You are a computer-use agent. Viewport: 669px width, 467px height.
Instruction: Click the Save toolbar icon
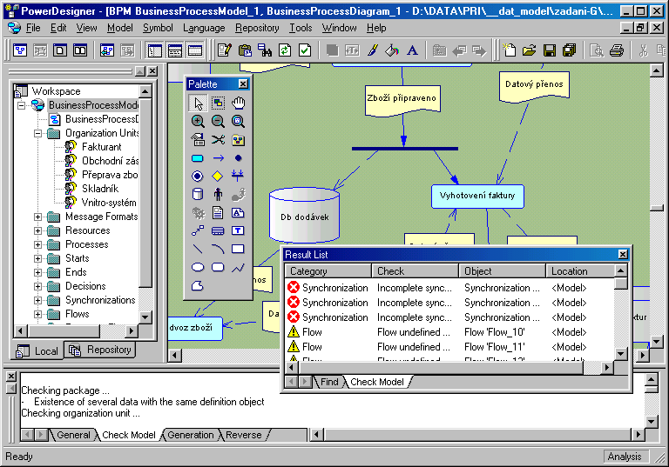pyautogui.click(x=550, y=50)
